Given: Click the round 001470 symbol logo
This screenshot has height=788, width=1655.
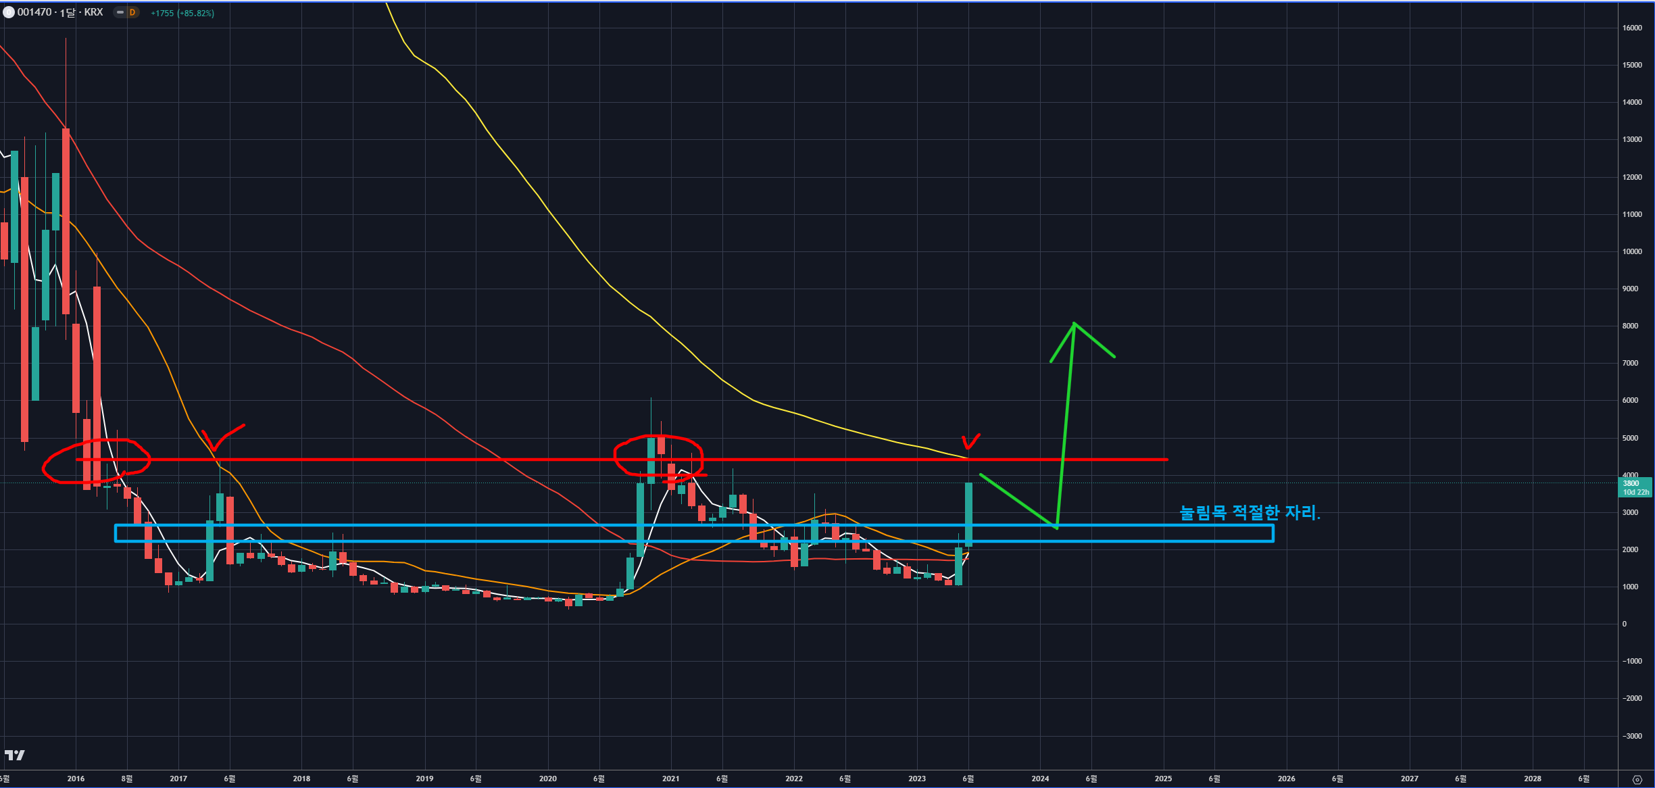Looking at the screenshot, I should [9, 12].
